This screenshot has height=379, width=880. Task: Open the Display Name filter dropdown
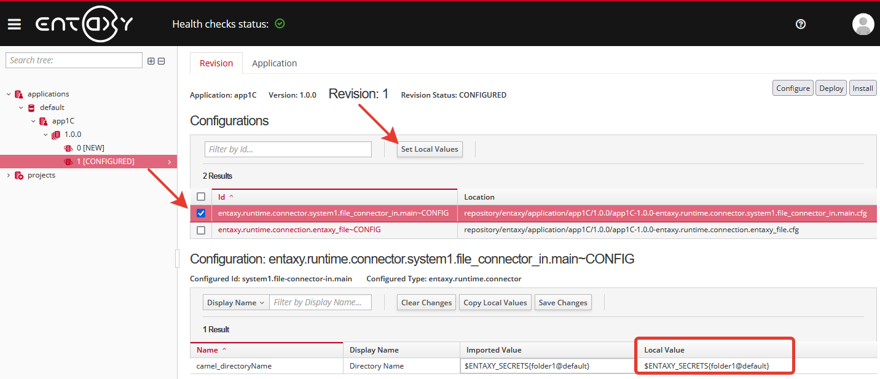pos(236,302)
